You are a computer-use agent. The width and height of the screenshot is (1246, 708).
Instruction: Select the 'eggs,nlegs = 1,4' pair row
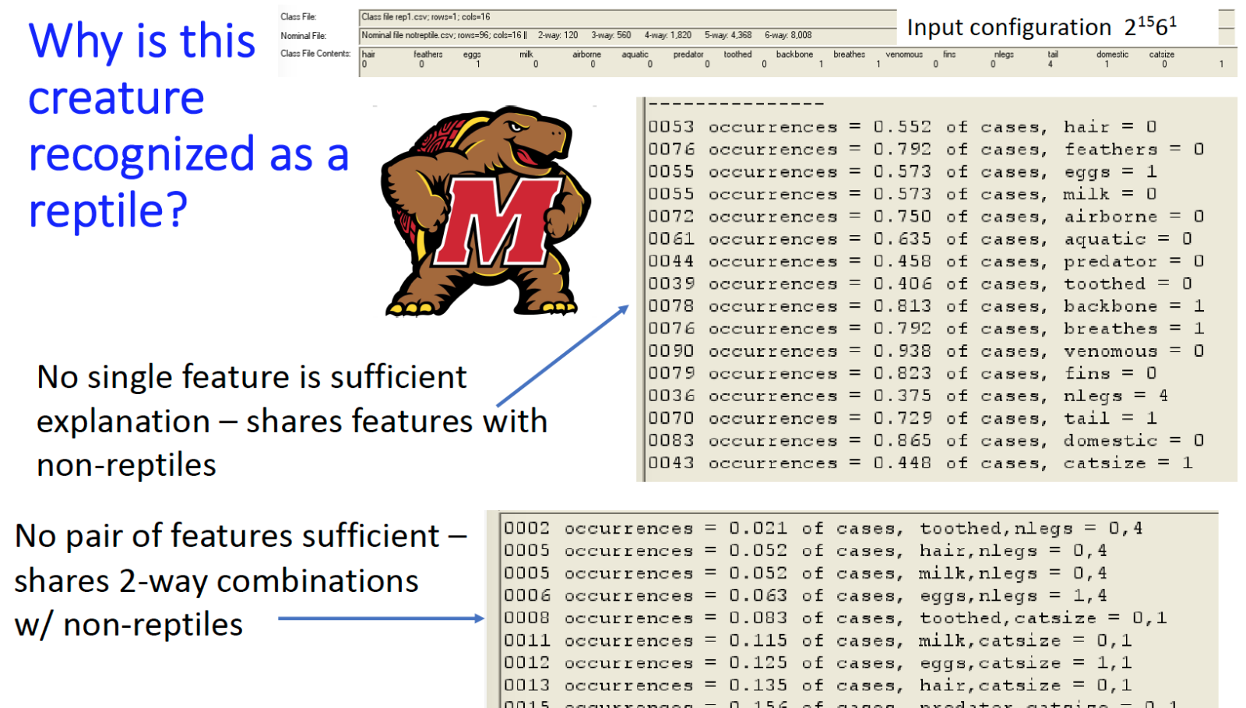806,596
